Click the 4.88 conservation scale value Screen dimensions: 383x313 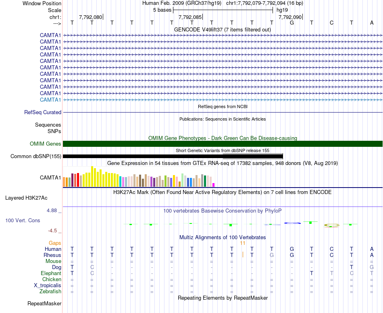click(x=52, y=211)
